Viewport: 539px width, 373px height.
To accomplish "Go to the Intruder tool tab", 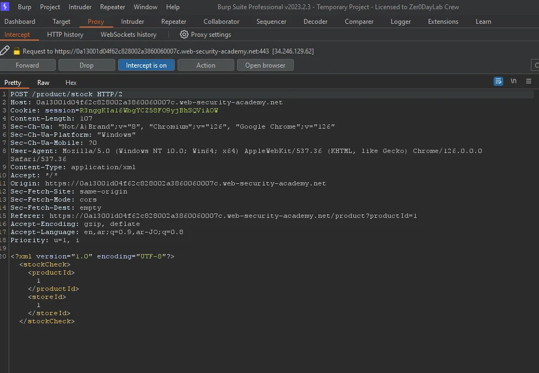I will click(133, 21).
